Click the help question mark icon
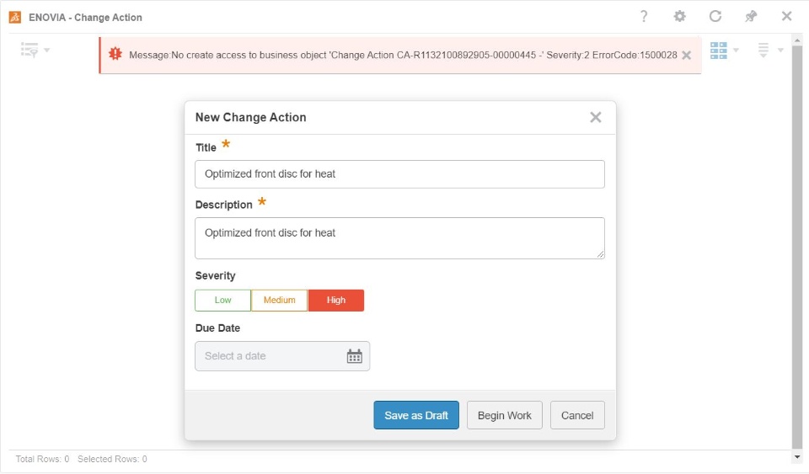 coord(644,17)
